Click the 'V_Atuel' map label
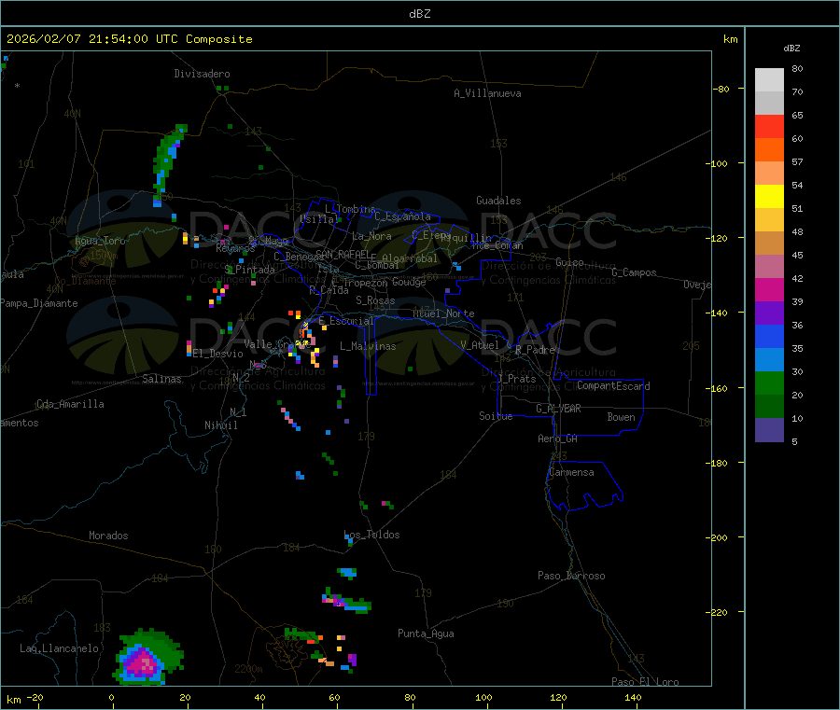Viewport: 840px width, 710px height. [x=480, y=345]
